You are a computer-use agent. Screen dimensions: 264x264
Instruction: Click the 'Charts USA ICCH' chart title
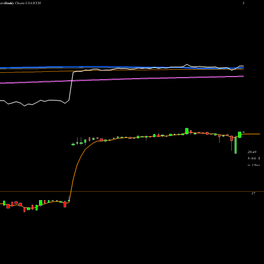(x=28, y=3)
